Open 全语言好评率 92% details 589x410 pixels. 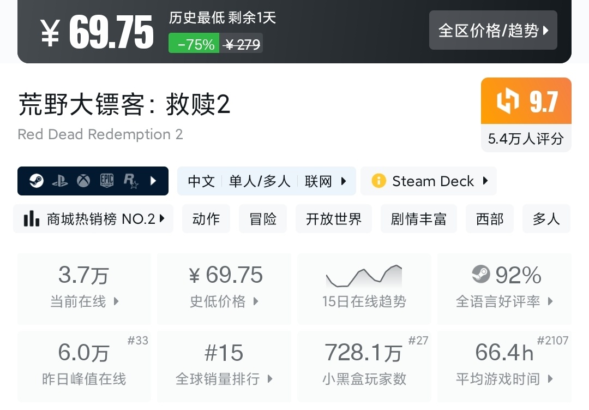click(x=504, y=288)
